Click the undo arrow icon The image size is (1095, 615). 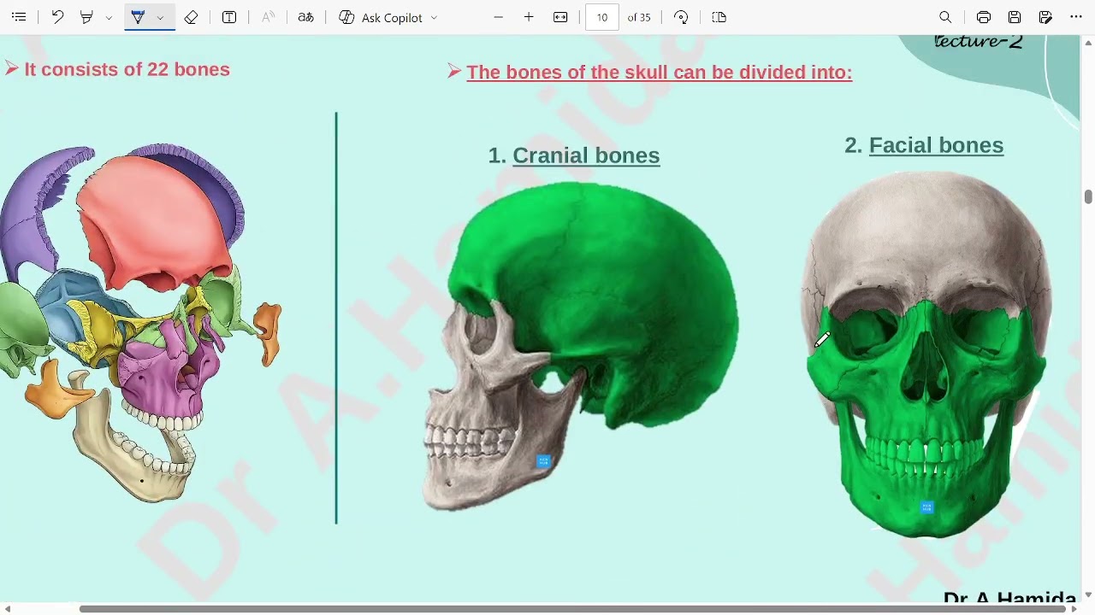click(x=57, y=17)
